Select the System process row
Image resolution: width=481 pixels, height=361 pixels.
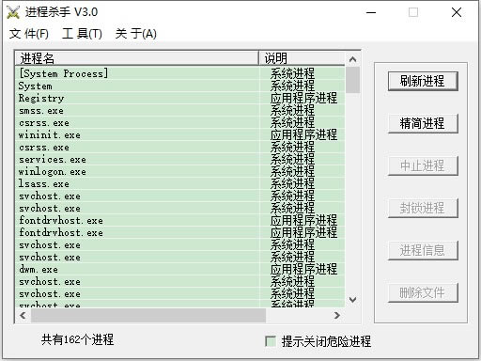180,86
